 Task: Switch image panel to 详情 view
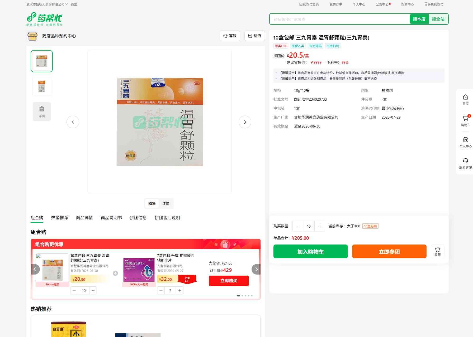coord(166,203)
